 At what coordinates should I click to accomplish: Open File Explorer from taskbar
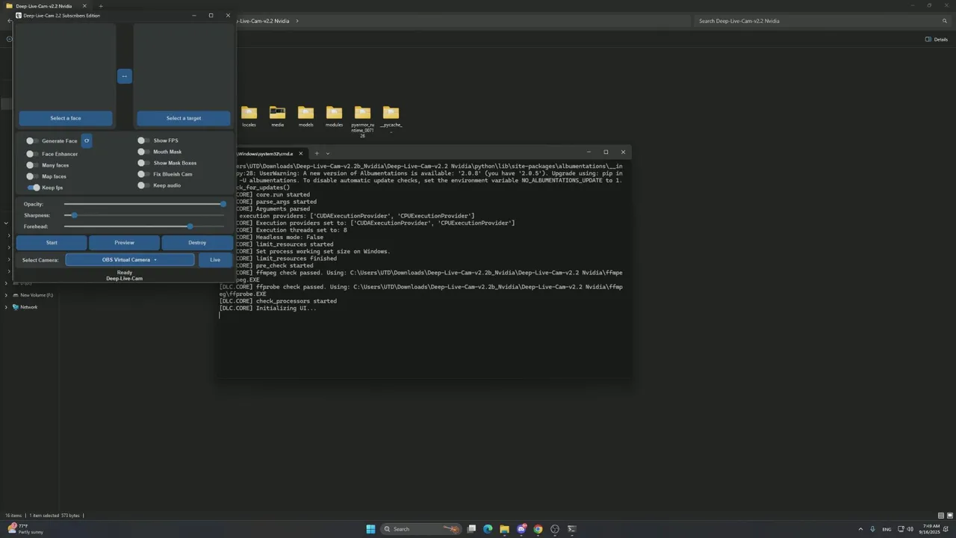click(504, 529)
